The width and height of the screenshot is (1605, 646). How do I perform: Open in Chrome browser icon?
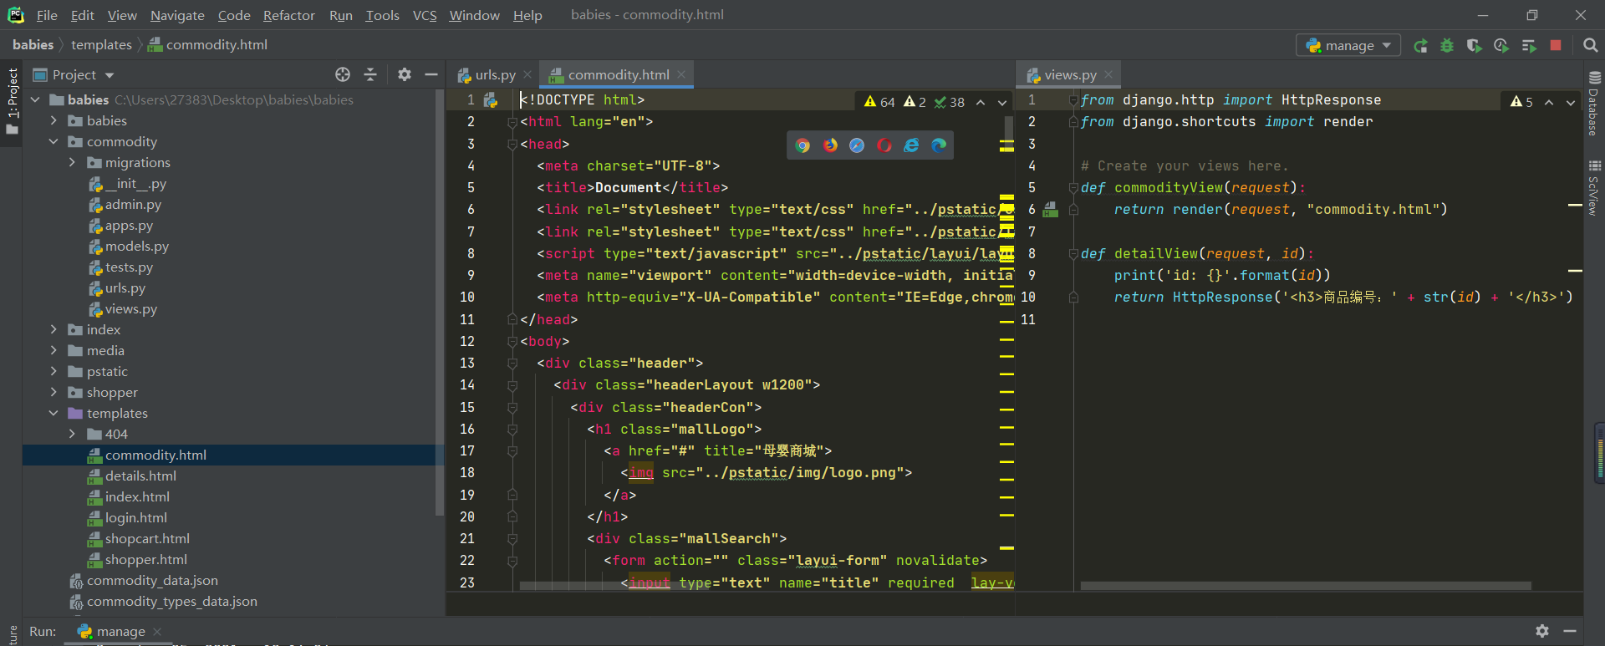[802, 145]
